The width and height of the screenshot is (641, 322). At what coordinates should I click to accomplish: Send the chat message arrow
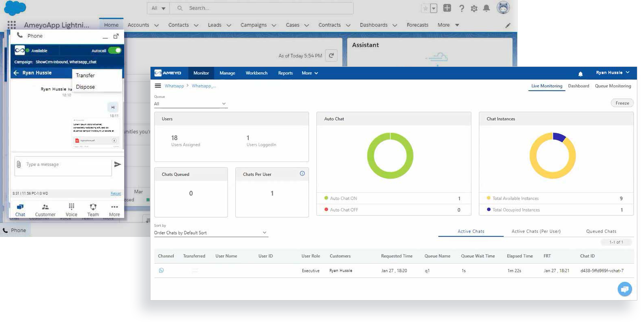tap(117, 164)
